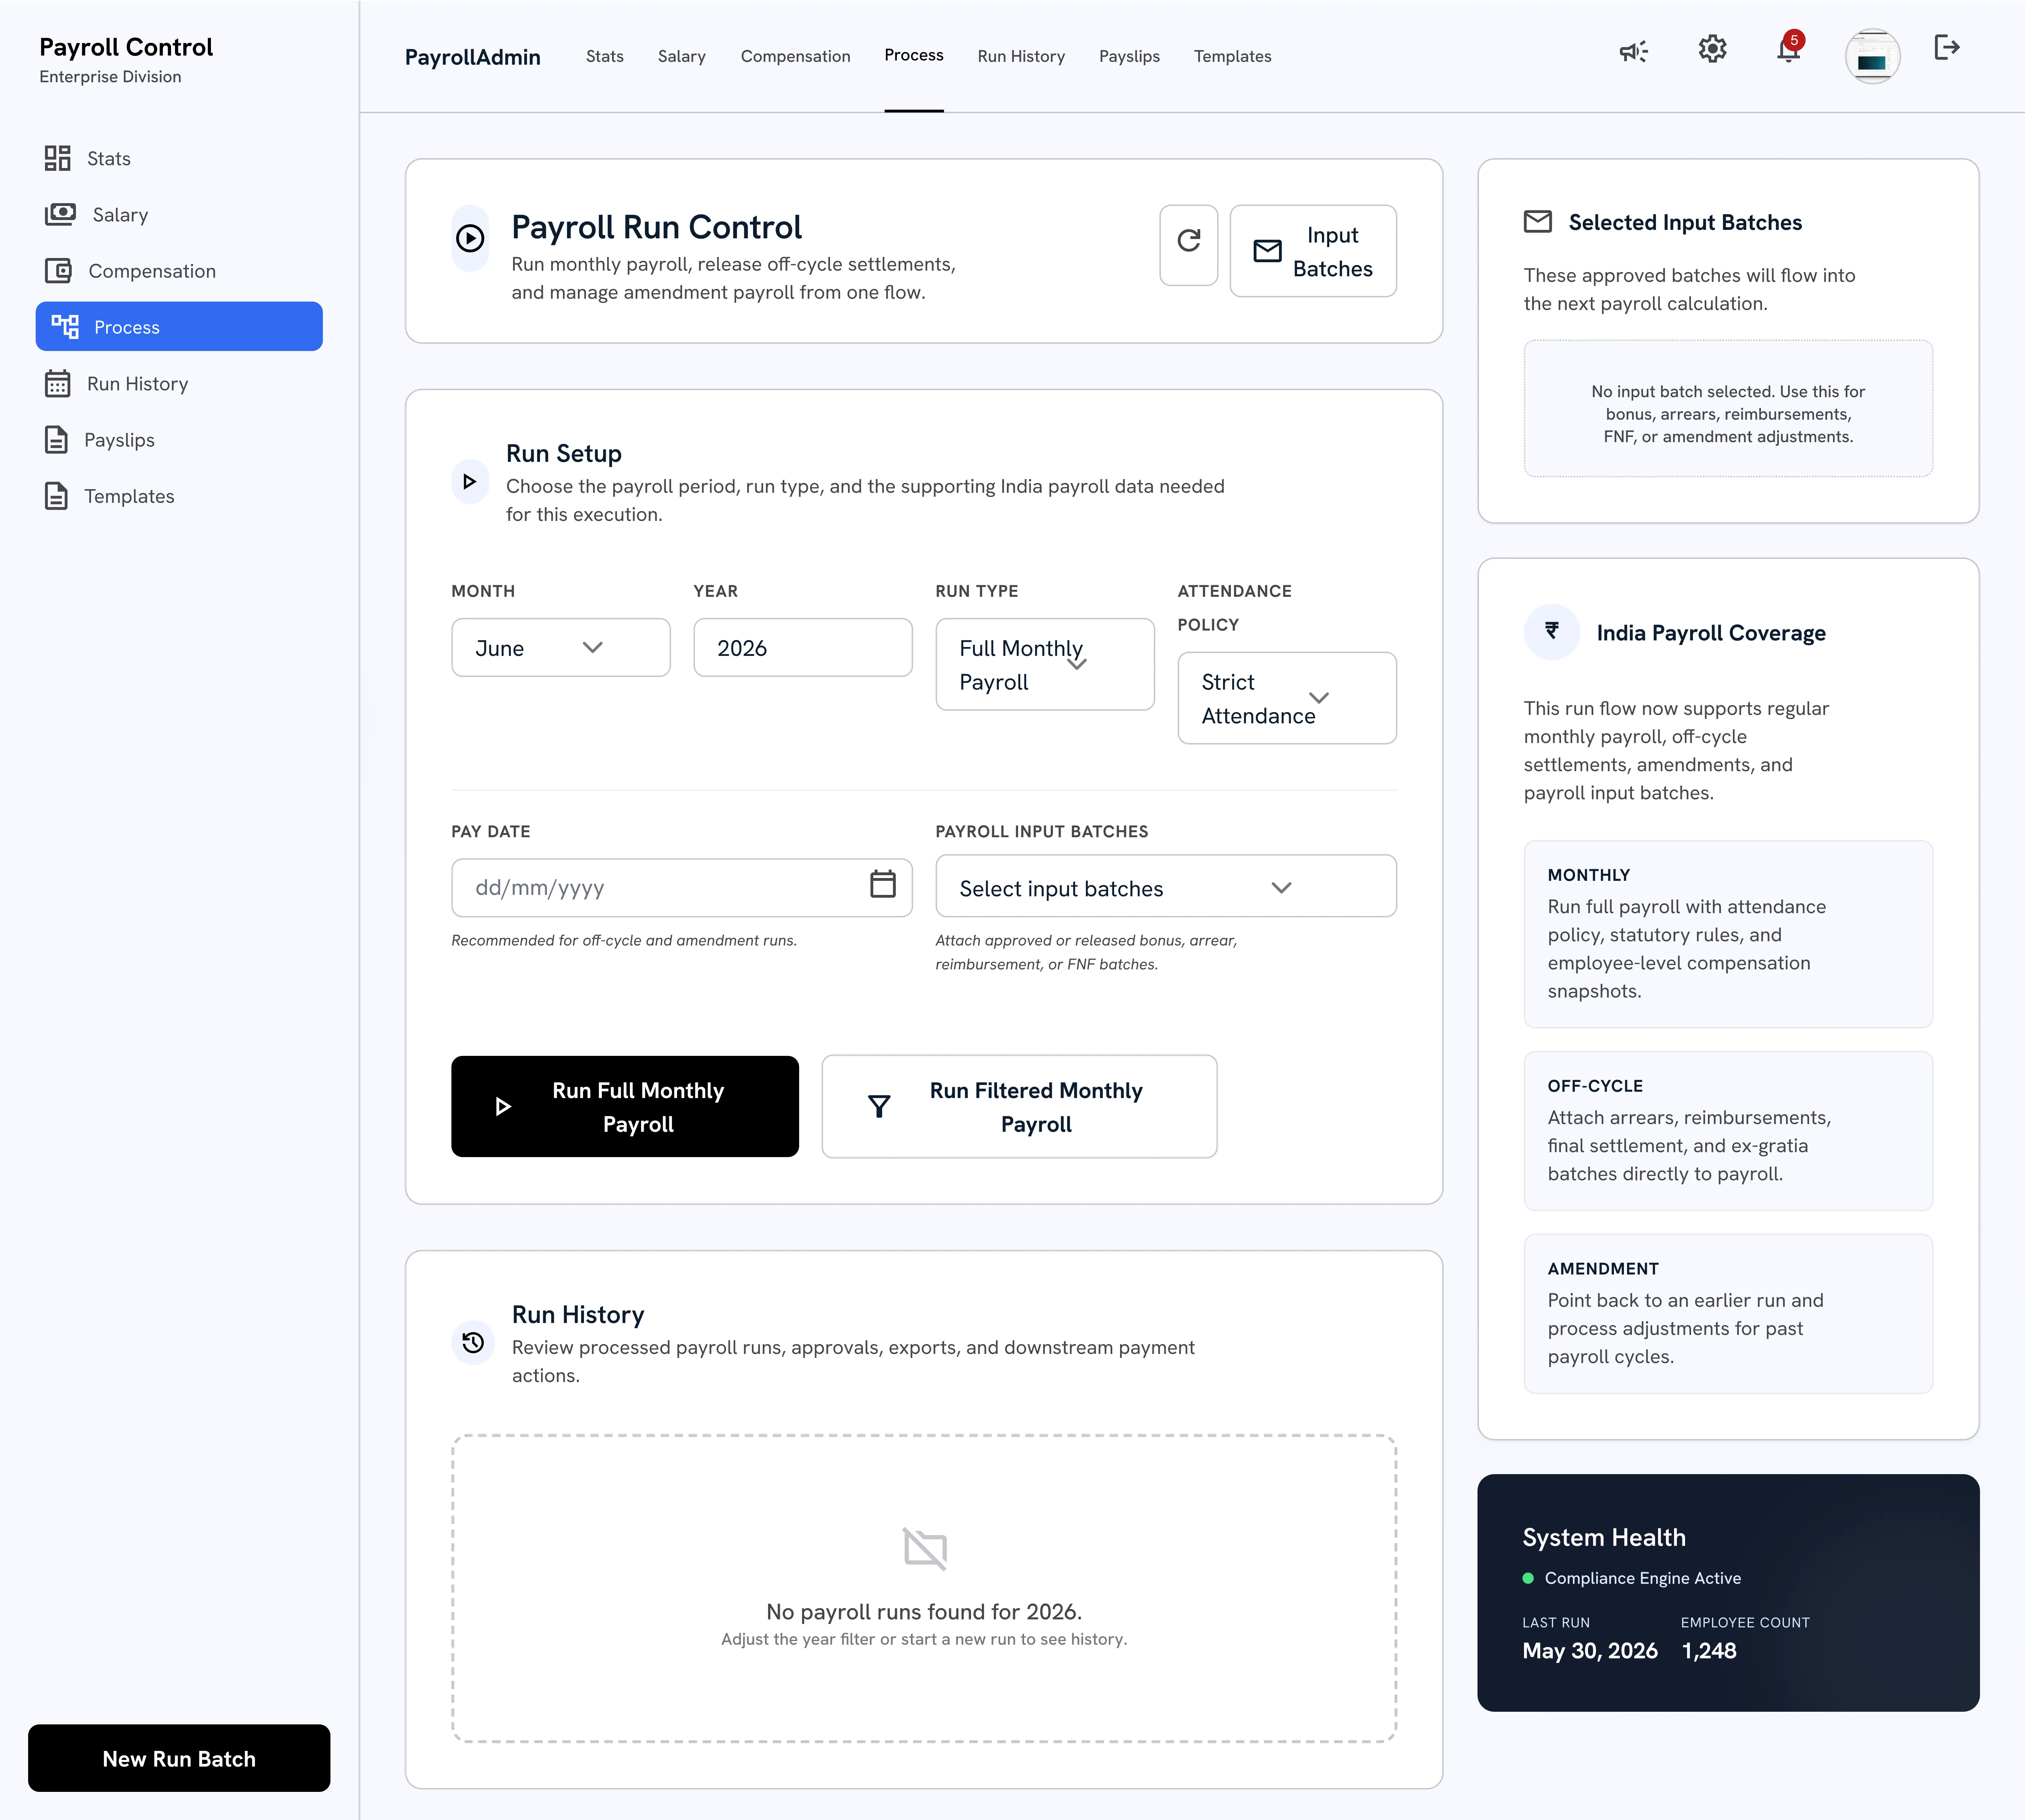Switch to the Salary top tab
This screenshot has height=1820, width=2025.
(682, 56)
